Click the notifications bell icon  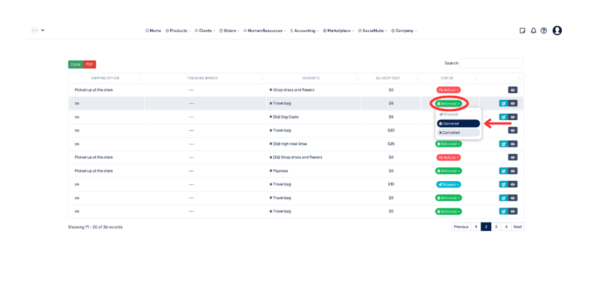pyautogui.click(x=533, y=30)
